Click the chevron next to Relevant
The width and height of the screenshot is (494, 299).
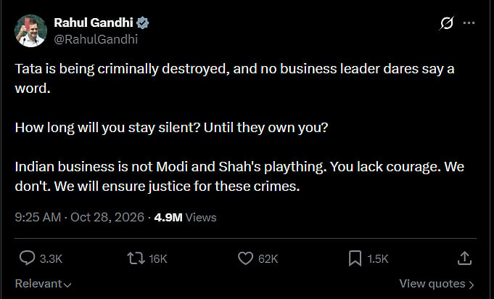pyautogui.click(x=67, y=284)
